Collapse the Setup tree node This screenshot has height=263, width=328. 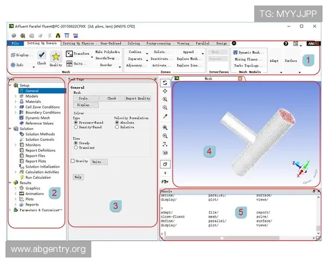[x=10, y=85]
